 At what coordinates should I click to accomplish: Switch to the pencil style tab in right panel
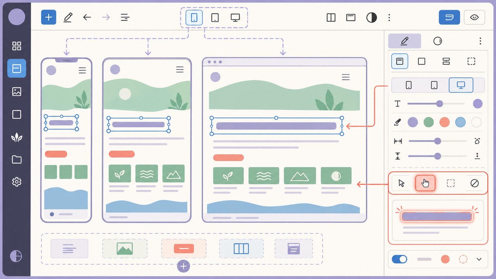[x=405, y=41]
